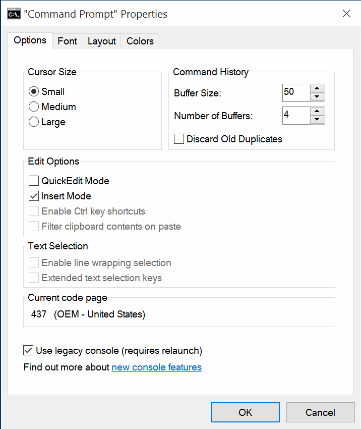Focus the Number of Buffers field
The image size is (361, 429).
point(295,115)
